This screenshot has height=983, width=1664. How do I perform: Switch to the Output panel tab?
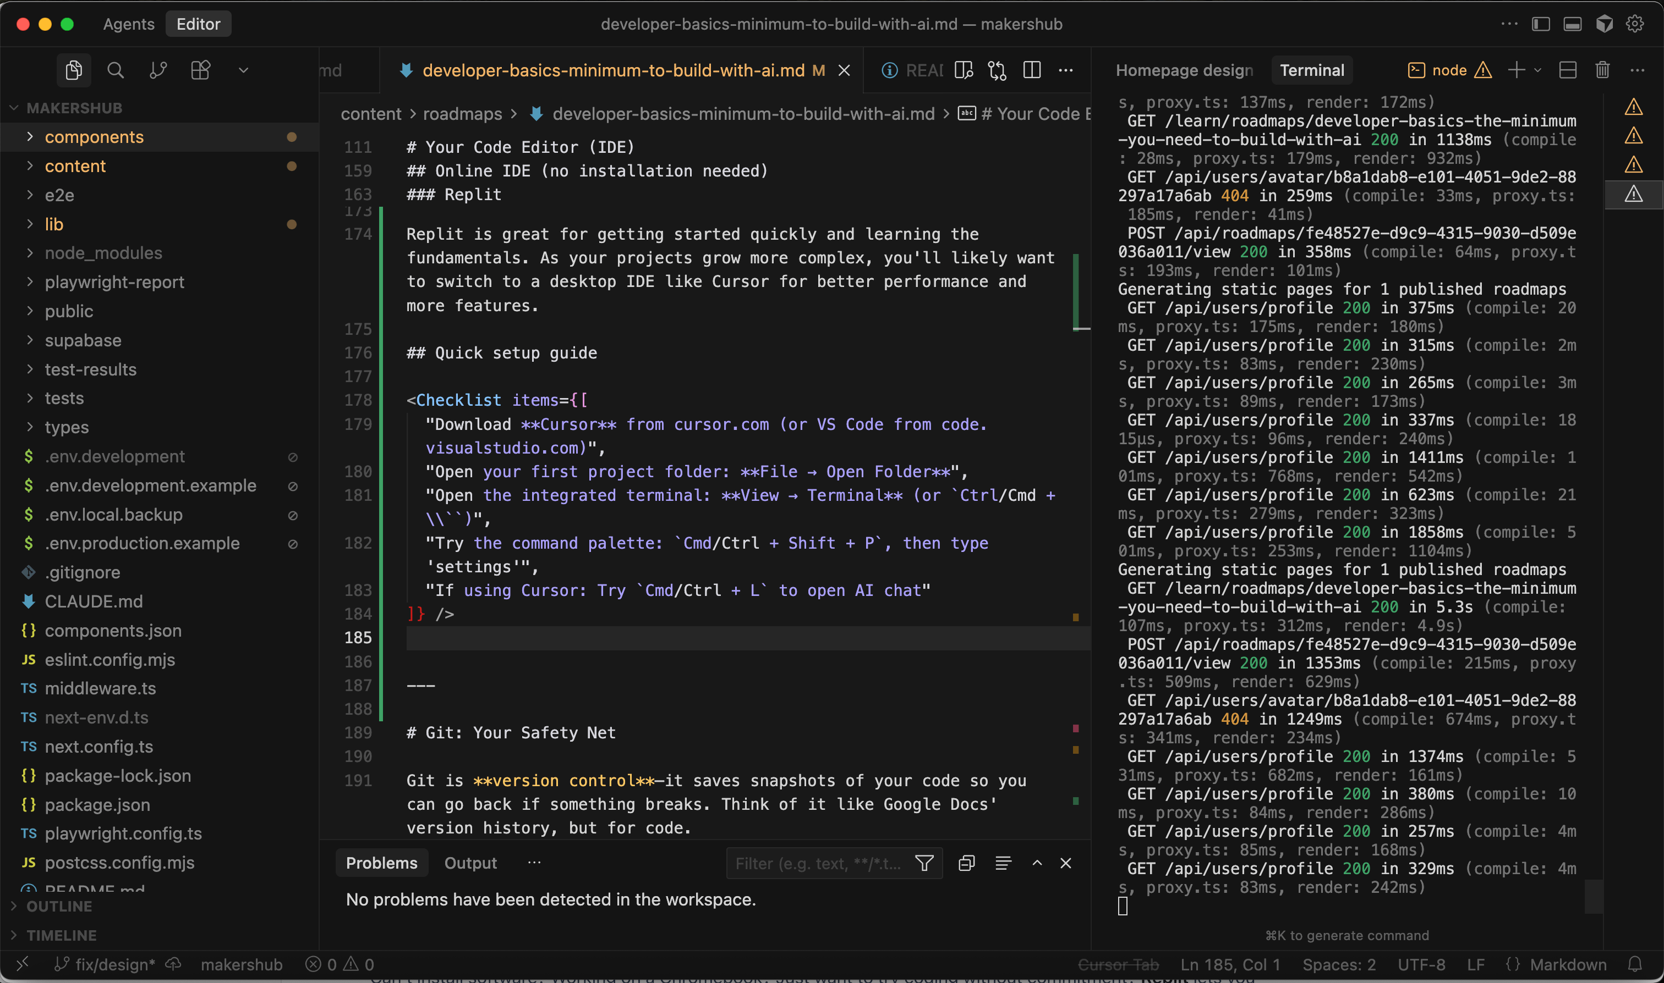pos(470,863)
